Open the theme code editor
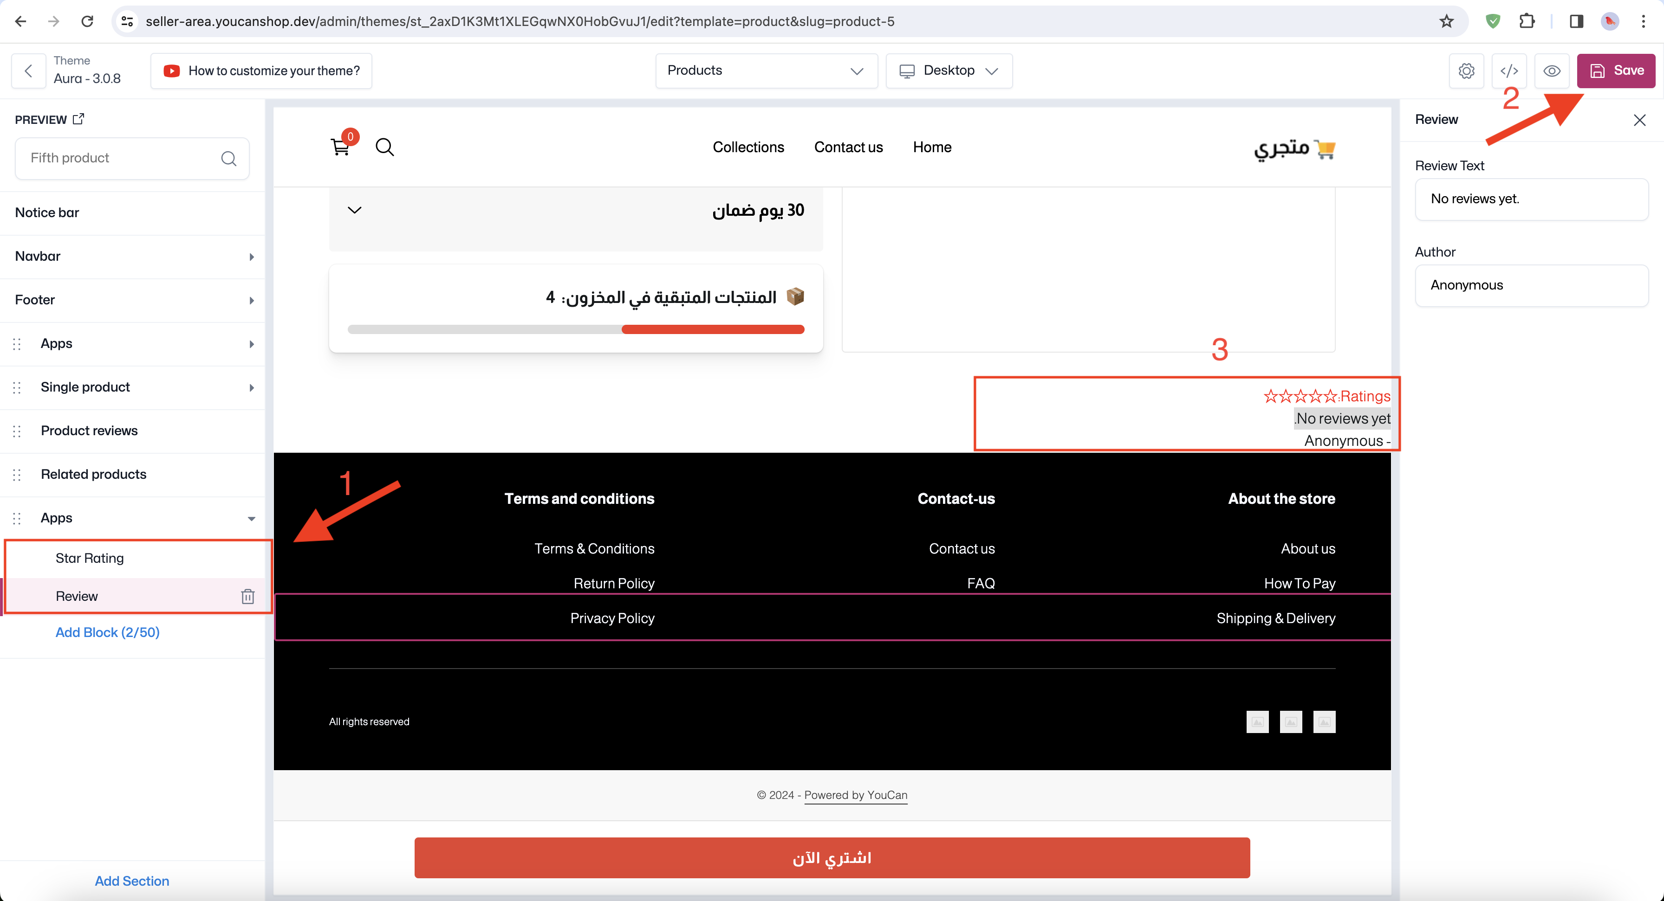1664x901 pixels. point(1509,71)
